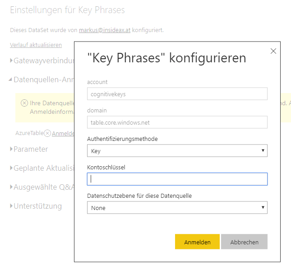291x266 pixels.
Task: Click the Verlauf aktualisieren link
Action: pyautogui.click(x=36, y=45)
